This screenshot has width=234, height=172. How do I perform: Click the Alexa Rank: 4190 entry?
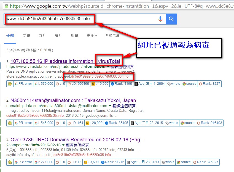point(121,84)
